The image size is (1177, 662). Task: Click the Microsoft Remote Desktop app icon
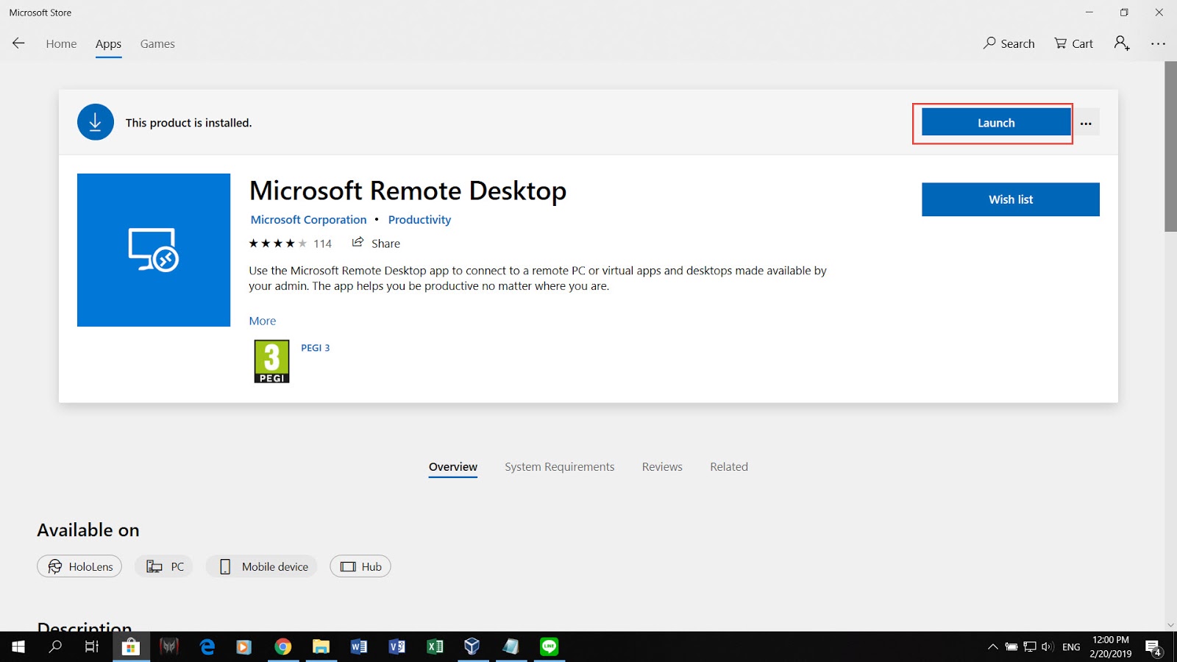coord(153,249)
